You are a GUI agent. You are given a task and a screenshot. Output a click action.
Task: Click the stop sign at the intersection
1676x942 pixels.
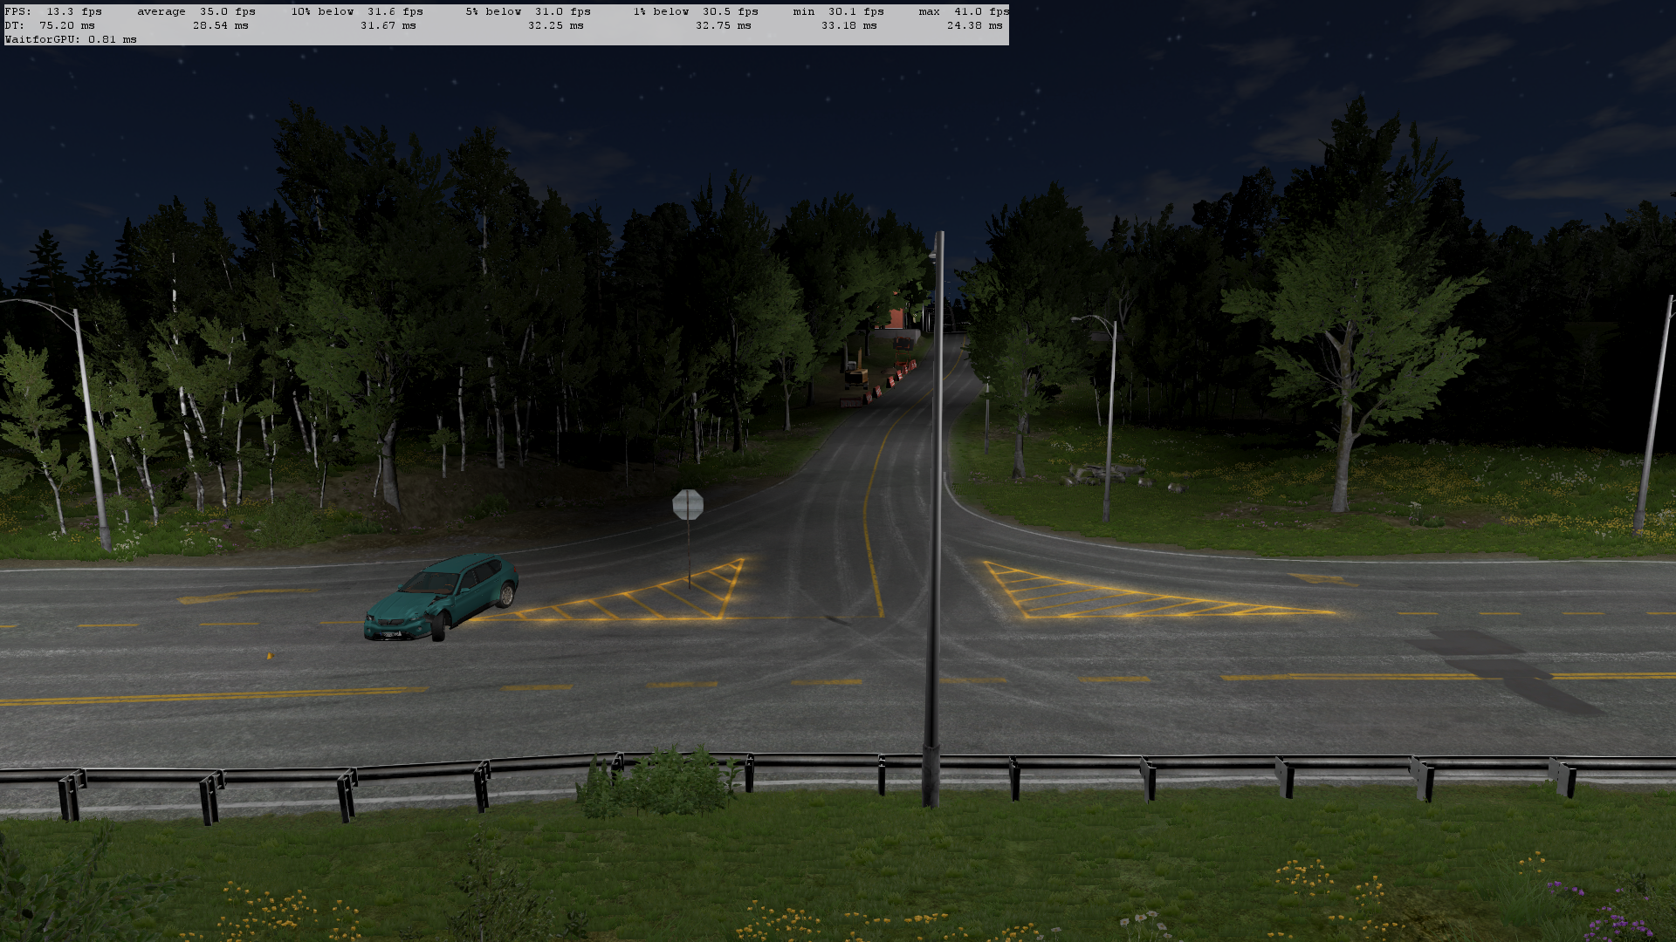pos(688,504)
